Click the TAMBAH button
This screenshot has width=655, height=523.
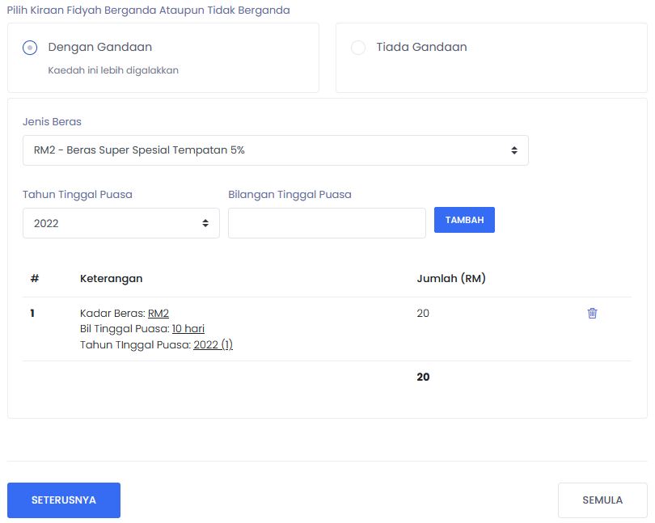coord(464,219)
